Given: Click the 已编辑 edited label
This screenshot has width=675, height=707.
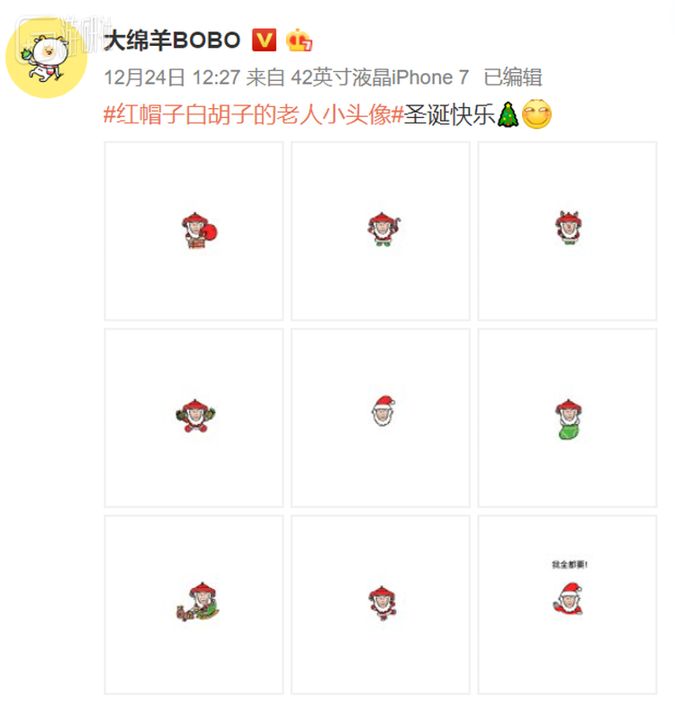Looking at the screenshot, I should click(512, 77).
